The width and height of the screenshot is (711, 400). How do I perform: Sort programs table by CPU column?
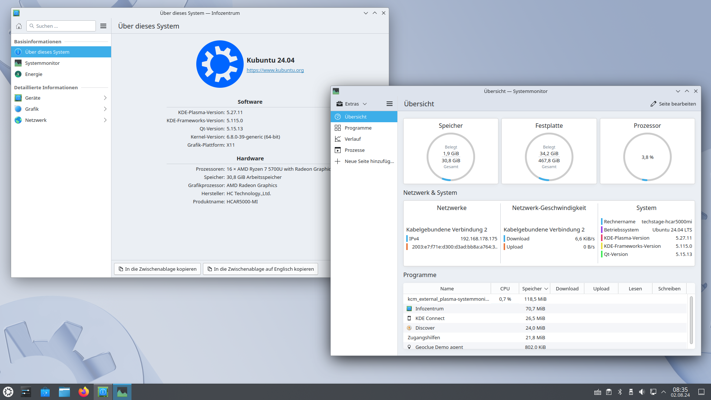tap(505, 289)
